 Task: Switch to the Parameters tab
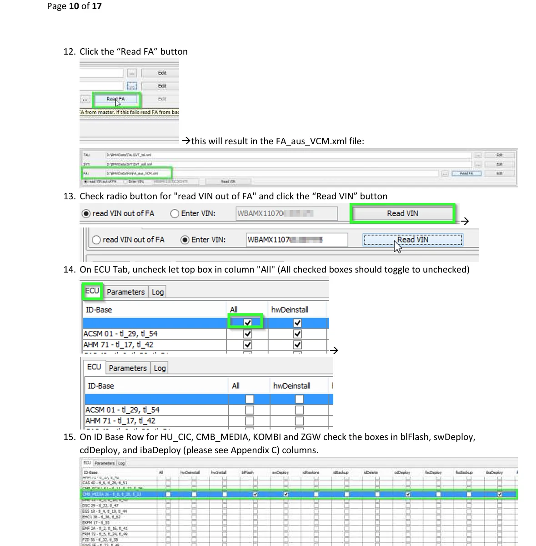[126, 292]
